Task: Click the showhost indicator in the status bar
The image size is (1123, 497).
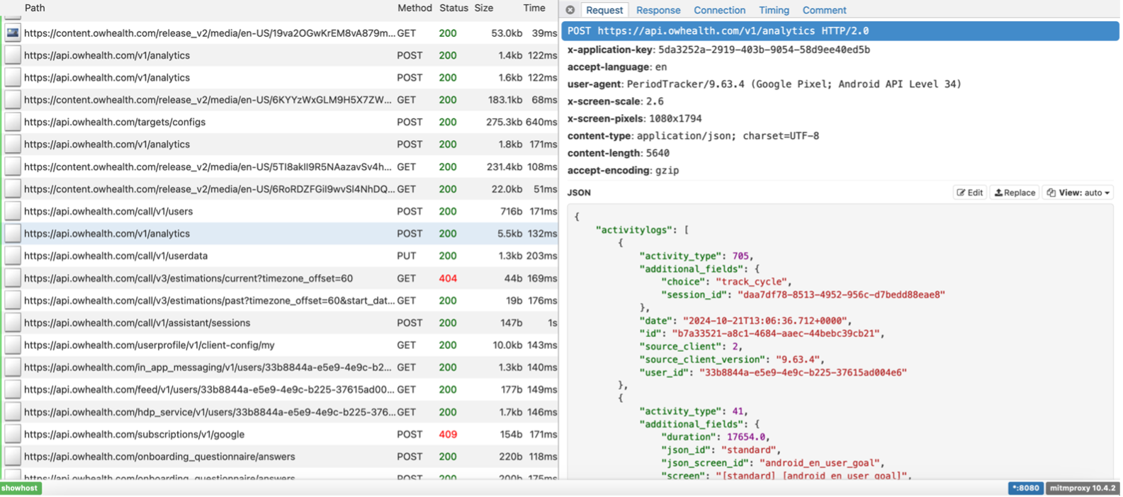Action: click(20, 488)
